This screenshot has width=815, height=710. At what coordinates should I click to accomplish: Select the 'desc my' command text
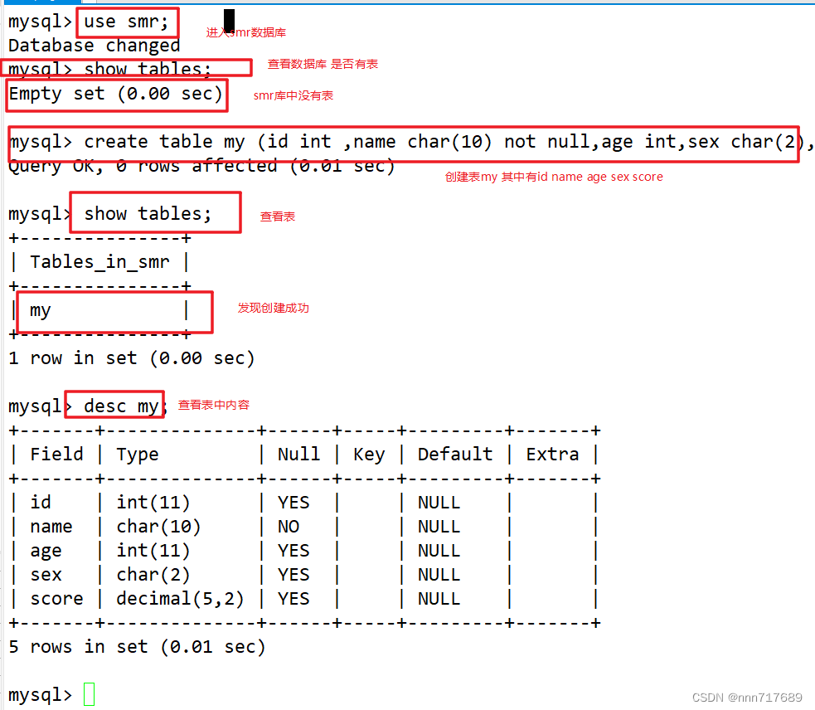[x=121, y=406]
